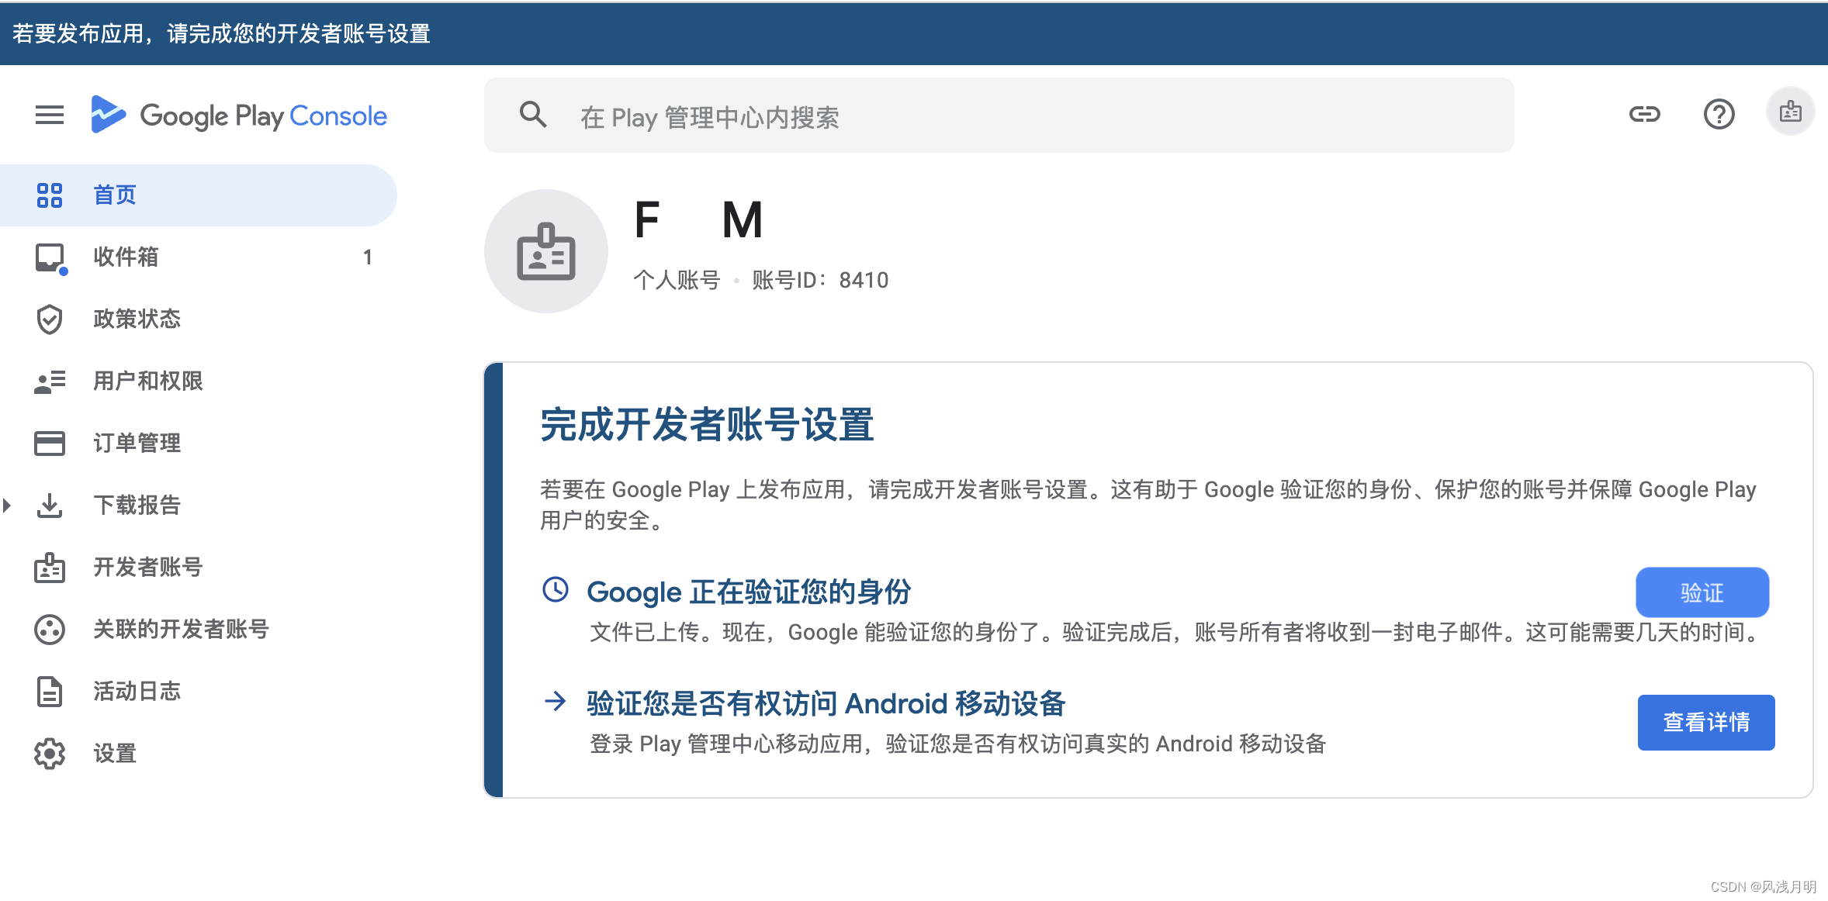This screenshot has height=901, width=1828.
Task: Click the policy status shield icon
Action: point(50,319)
